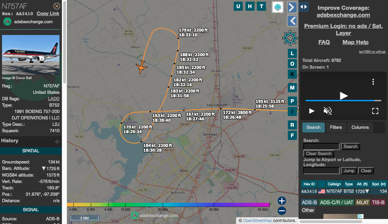Screen dimensions: 388x224
Task: Toggle the ADS-B source filter
Action: tap(309, 202)
